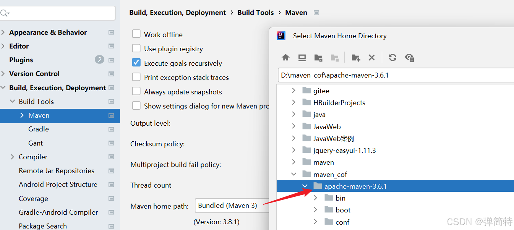Enable Print exception stack traces

click(136, 77)
